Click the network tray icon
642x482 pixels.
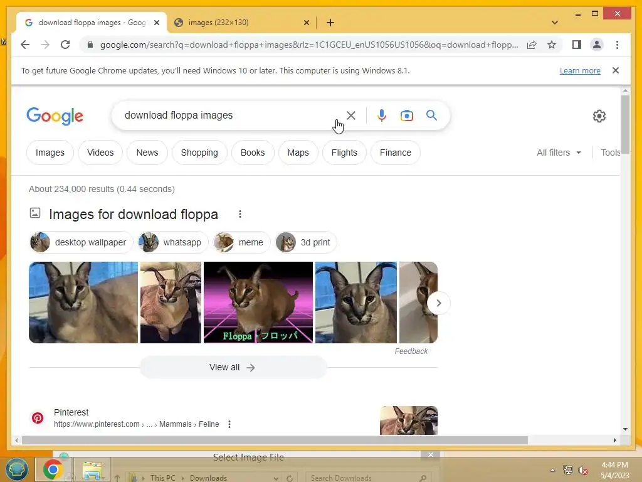coord(568,470)
